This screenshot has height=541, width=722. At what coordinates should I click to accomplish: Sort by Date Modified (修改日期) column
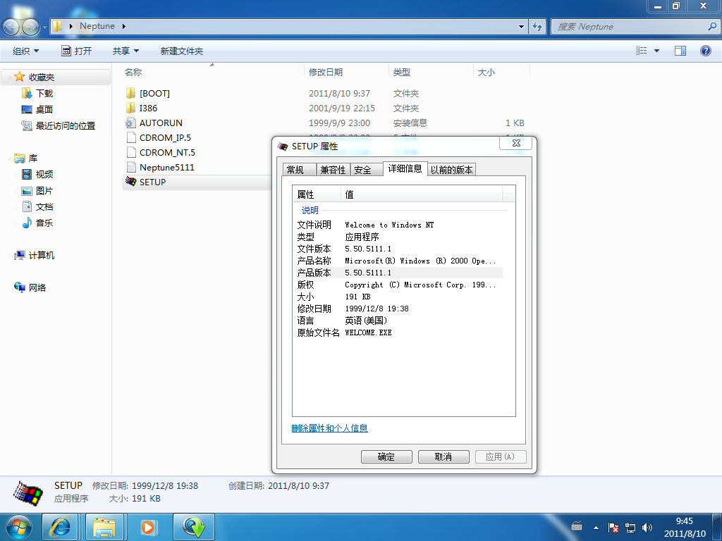346,73
